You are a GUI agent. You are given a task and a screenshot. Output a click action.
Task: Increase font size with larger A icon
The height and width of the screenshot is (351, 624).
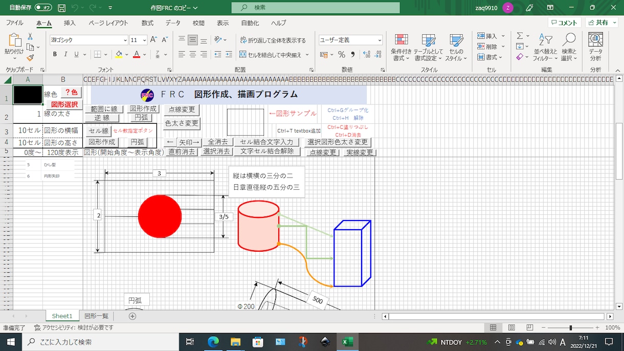coord(154,40)
